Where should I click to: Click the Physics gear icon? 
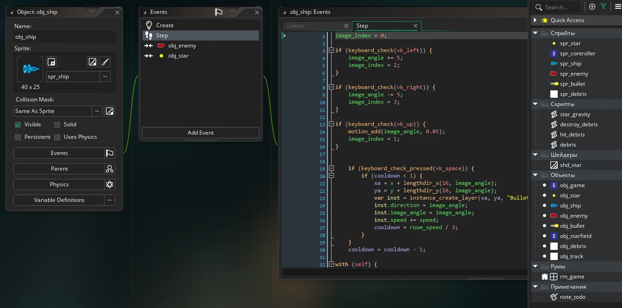(110, 184)
